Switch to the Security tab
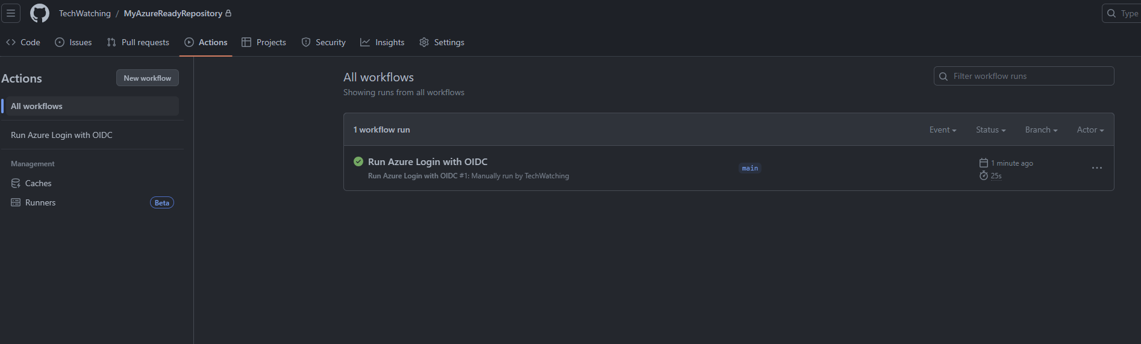1141x344 pixels. click(324, 42)
